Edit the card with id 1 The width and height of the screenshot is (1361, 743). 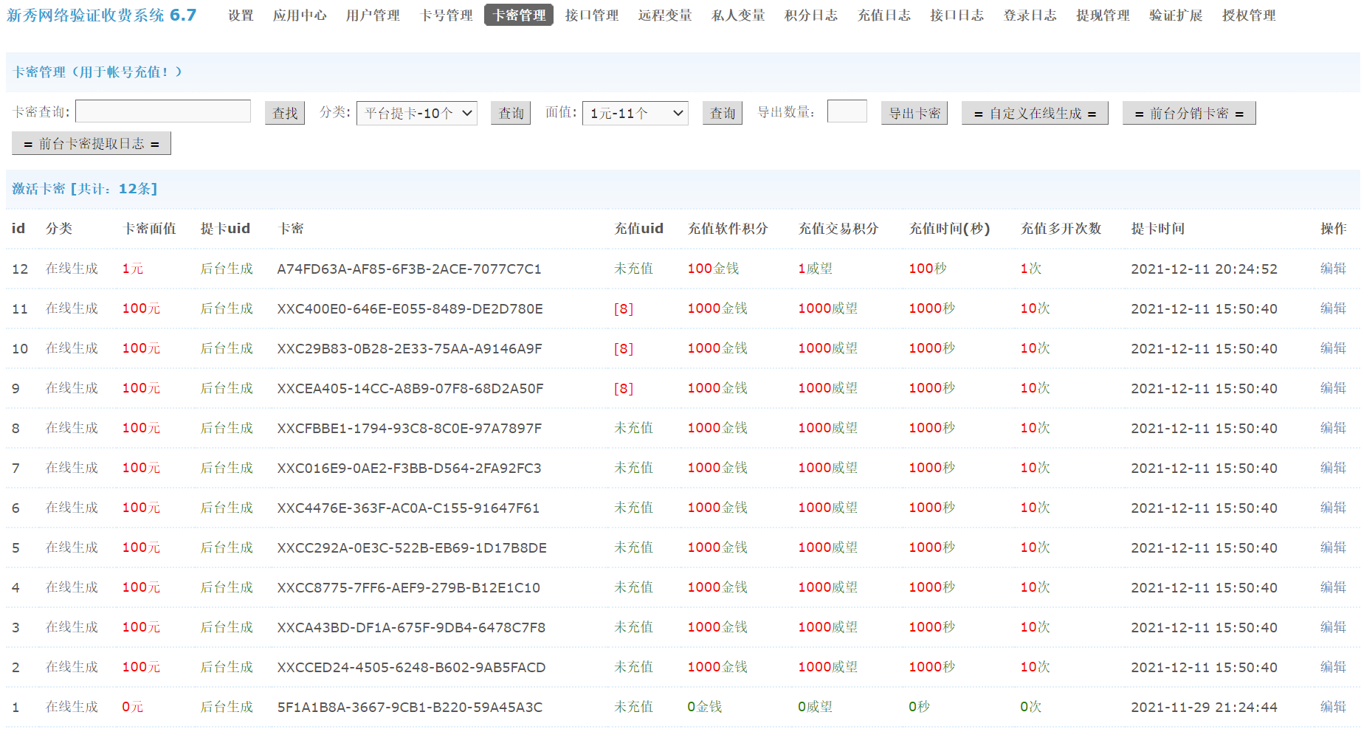pyautogui.click(x=1333, y=707)
